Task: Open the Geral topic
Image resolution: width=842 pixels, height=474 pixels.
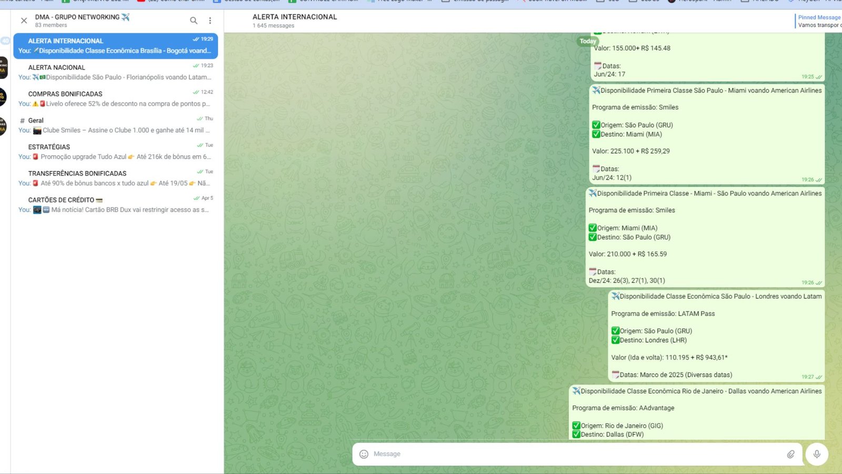Action: pyautogui.click(x=115, y=125)
